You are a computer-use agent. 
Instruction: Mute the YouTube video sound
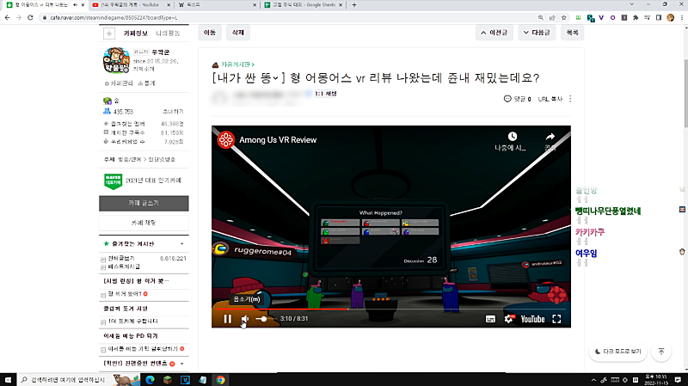(x=245, y=319)
